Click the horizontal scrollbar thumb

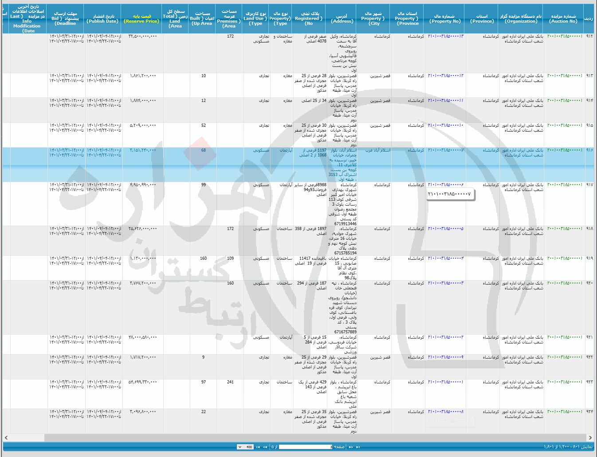tap(315, 437)
